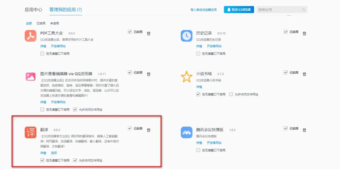Check 允许访问文件网址 for 小说书城
The width and height of the screenshot is (340, 169).
[231, 94]
